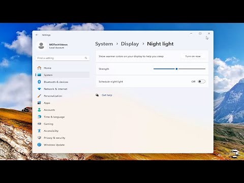Focus the Find a setting field
The height and width of the screenshot is (183, 244).
coord(63,58)
